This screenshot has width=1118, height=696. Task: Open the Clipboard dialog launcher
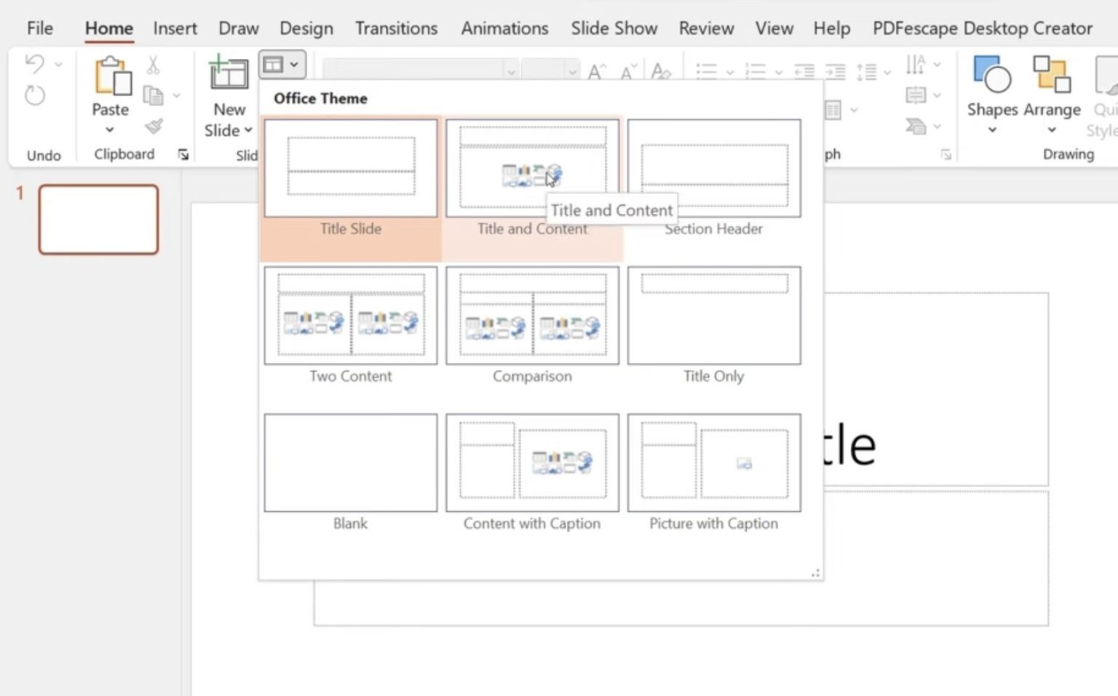[x=183, y=154]
